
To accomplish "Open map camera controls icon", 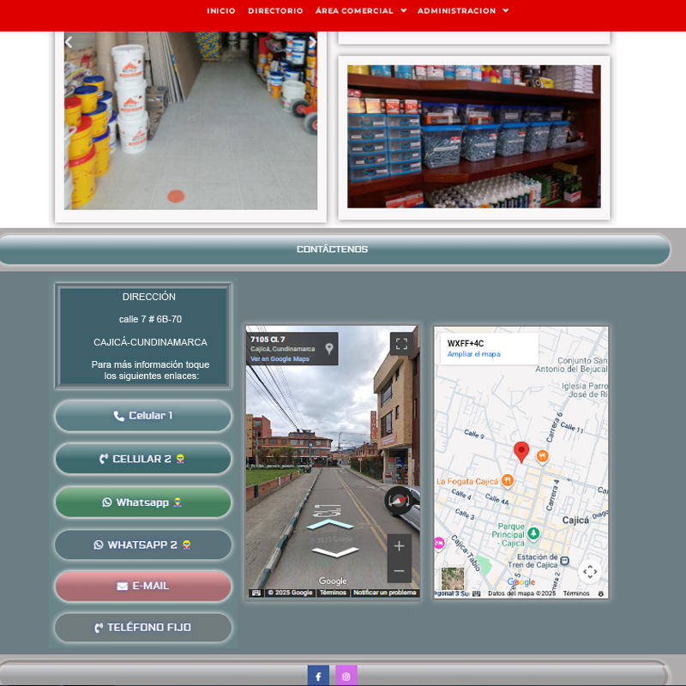I will tap(589, 571).
